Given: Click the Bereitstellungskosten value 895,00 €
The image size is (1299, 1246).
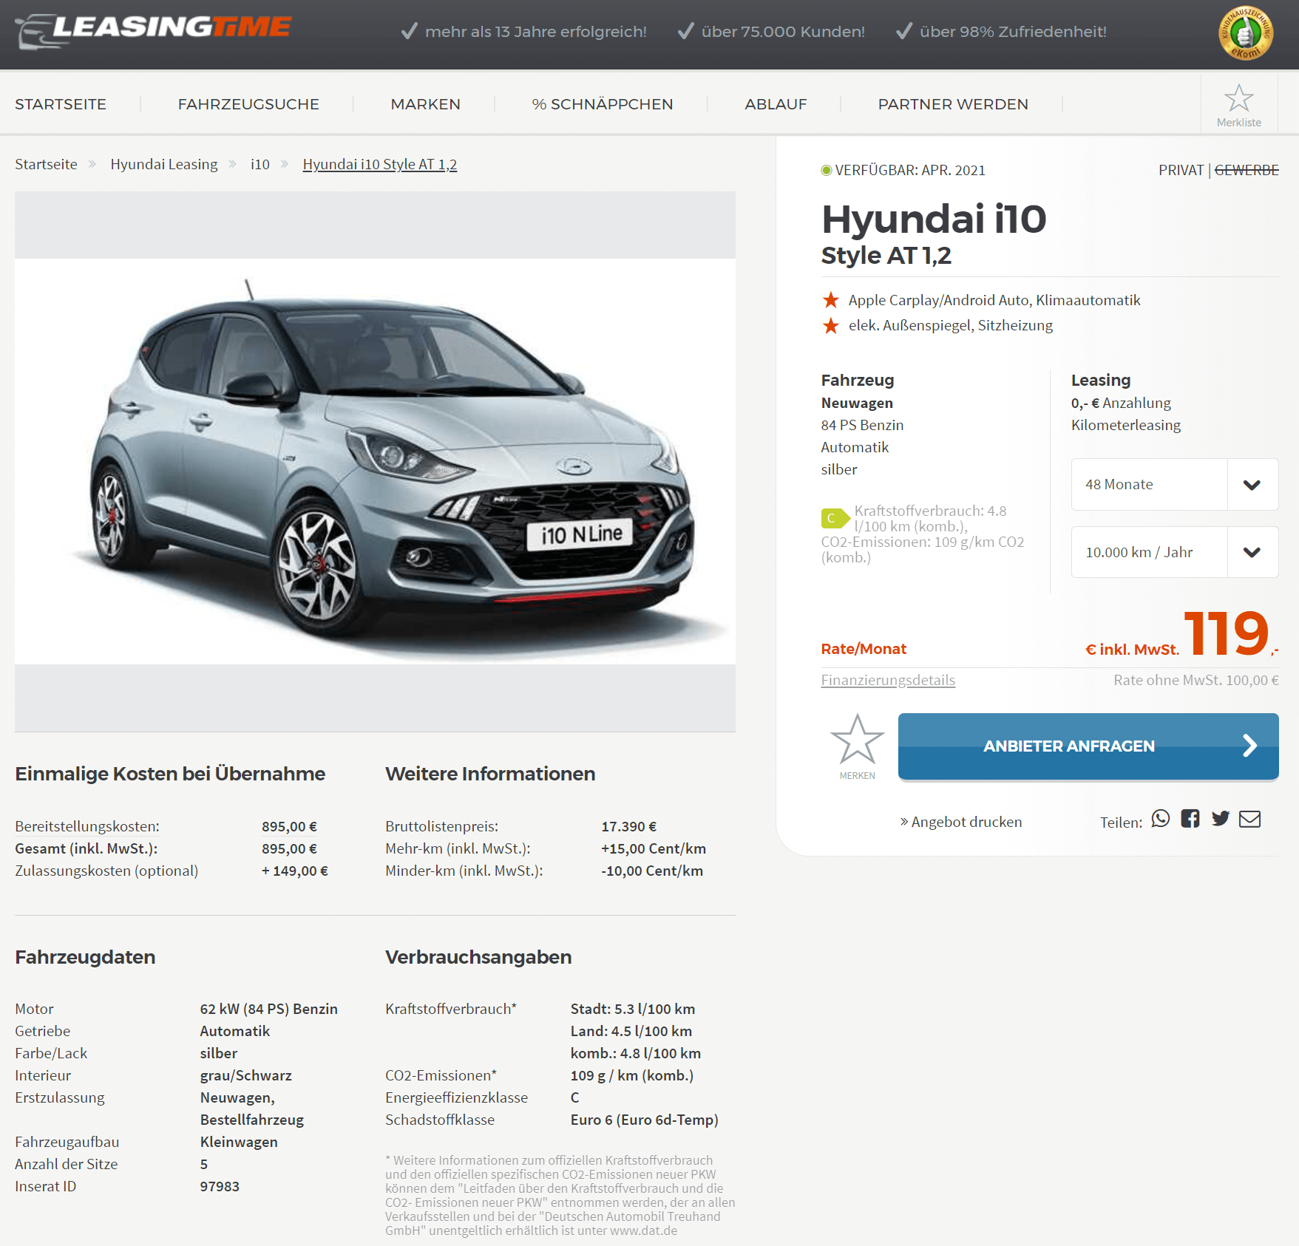Looking at the screenshot, I should pos(289,826).
